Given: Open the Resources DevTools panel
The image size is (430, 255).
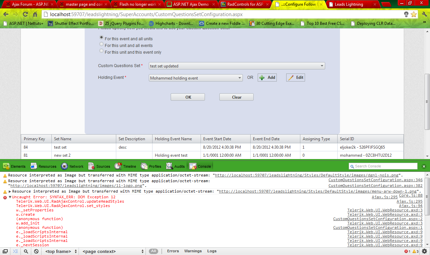Looking at the screenshot, I should [43, 166].
